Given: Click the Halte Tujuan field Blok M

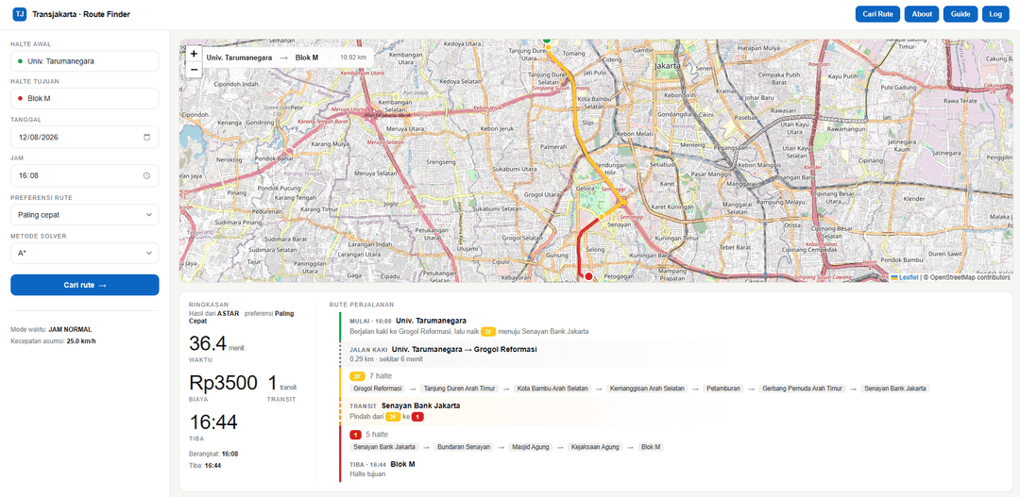Looking at the screenshot, I should pyautogui.click(x=85, y=99).
